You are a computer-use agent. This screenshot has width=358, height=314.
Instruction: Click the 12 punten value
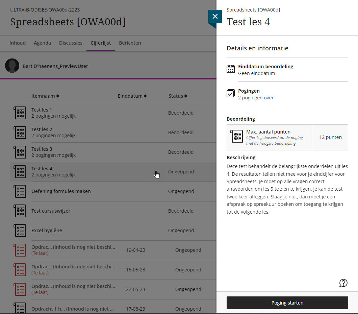tap(330, 137)
